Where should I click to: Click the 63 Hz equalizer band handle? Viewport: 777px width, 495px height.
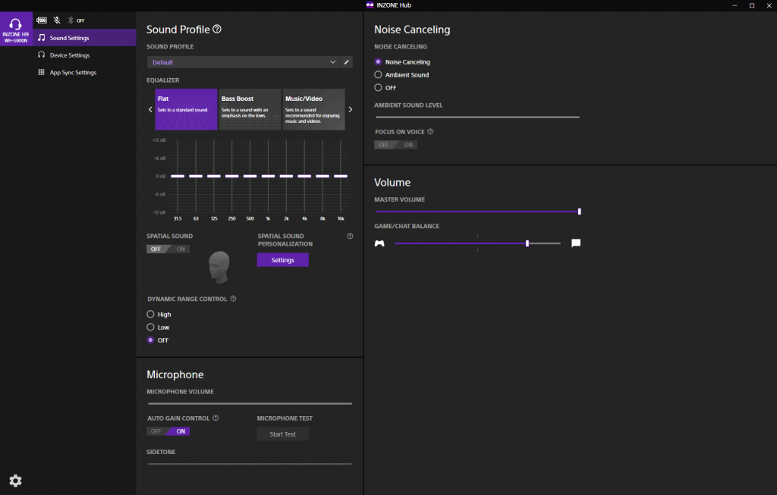196,176
